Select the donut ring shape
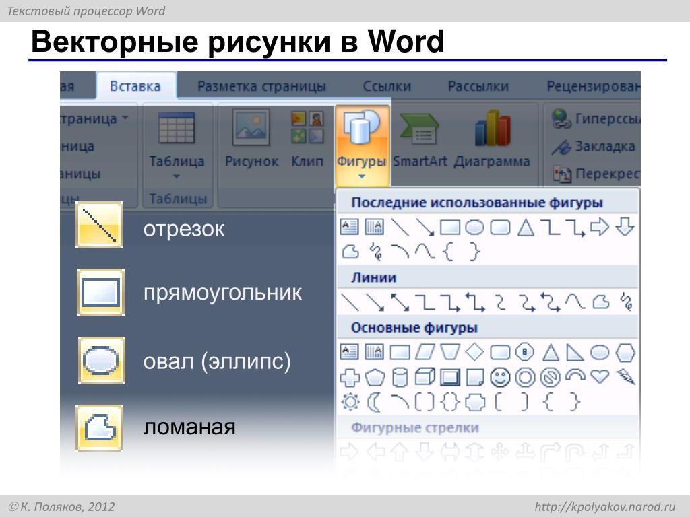 coord(525,377)
